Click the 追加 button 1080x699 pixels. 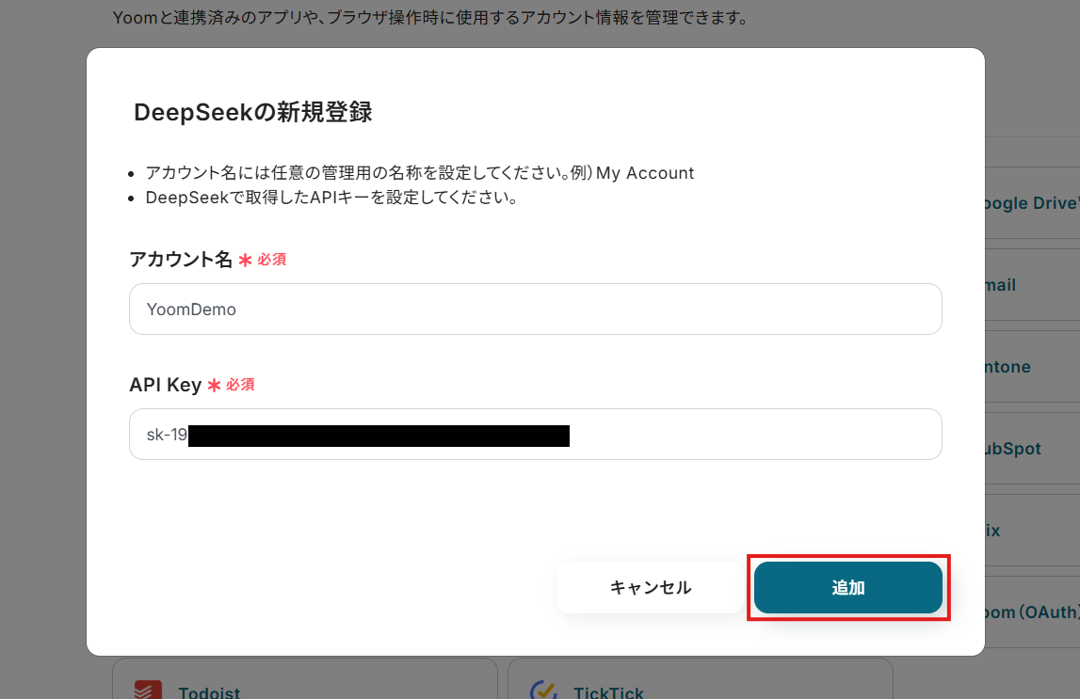[x=847, y=588]
